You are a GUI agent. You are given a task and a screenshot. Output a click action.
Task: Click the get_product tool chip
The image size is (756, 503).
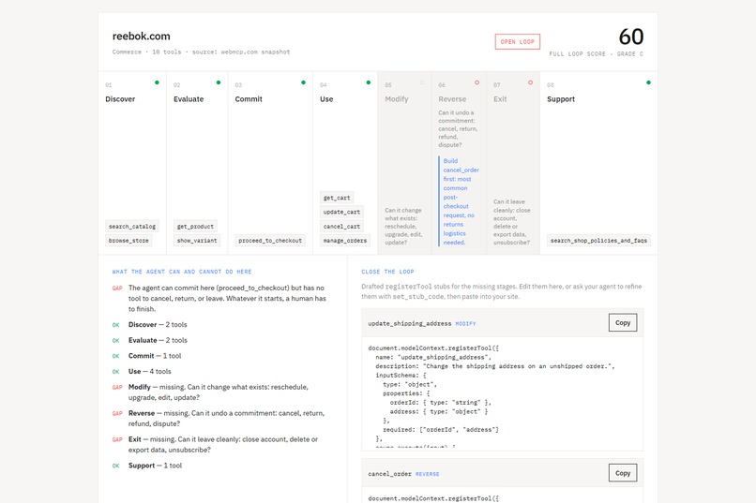click(x=195, y=227)
